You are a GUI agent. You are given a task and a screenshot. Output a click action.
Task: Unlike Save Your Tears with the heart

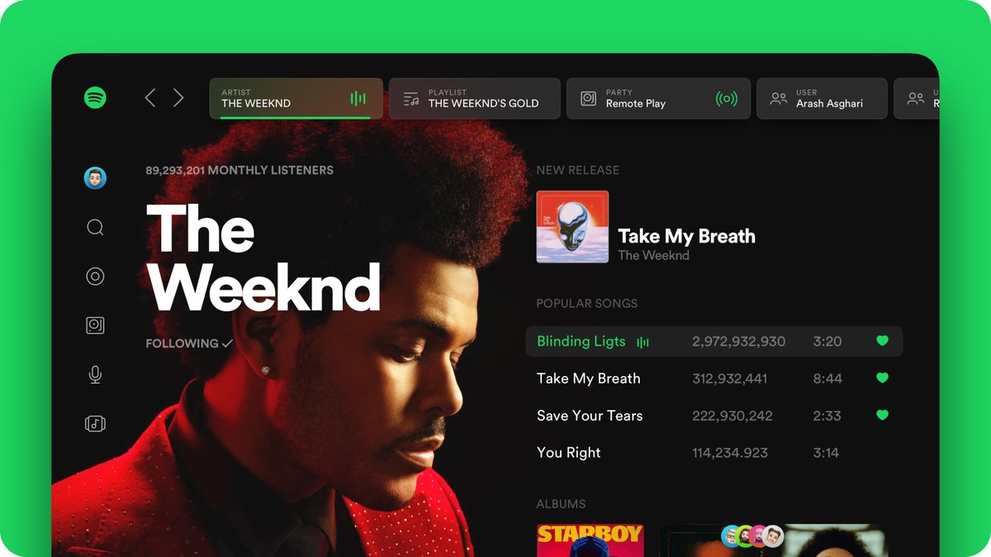click(x=882, y=415)
